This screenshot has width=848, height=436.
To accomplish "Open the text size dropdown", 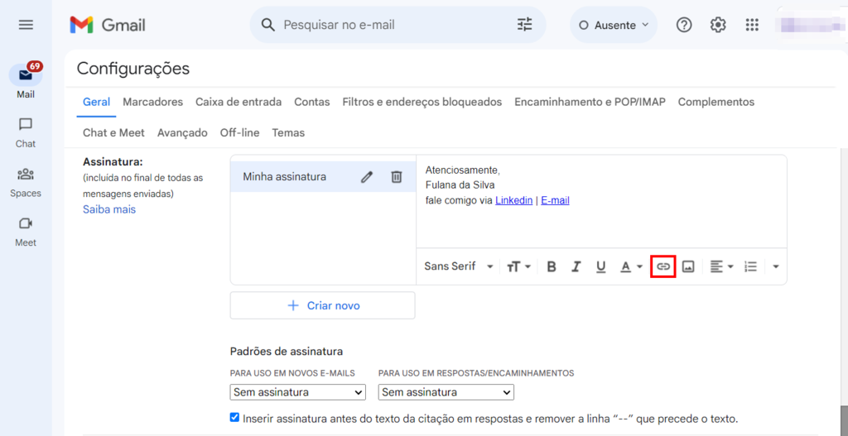I will click(x=518, y=266).
